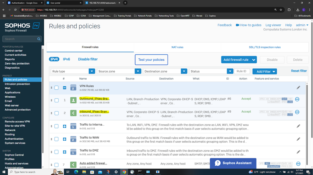Screen dimensions: 313x175
Task: Open browser downloads icon
Action: [298, 10]
